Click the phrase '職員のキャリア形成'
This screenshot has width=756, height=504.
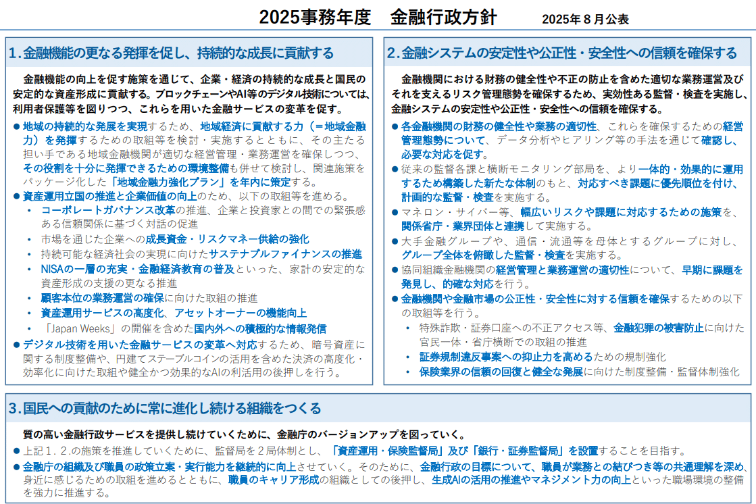point(274,480)
